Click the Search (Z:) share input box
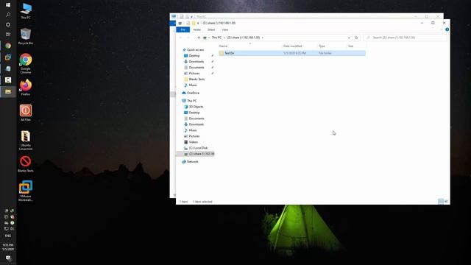The width and height of the screenshot is (471, 265). tap(405, 38)
